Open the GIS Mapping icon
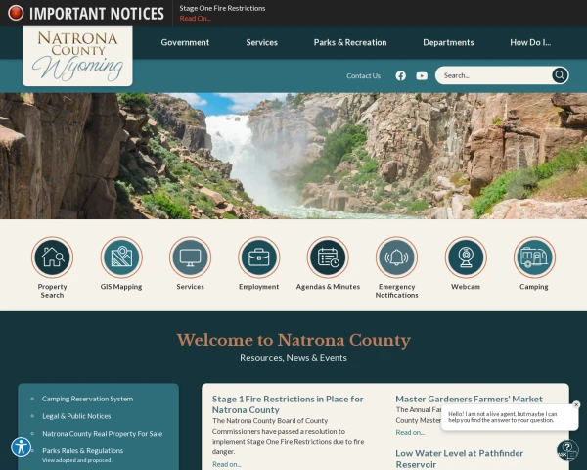The height and width of the screenshot is (470, 587). (121, 258)
